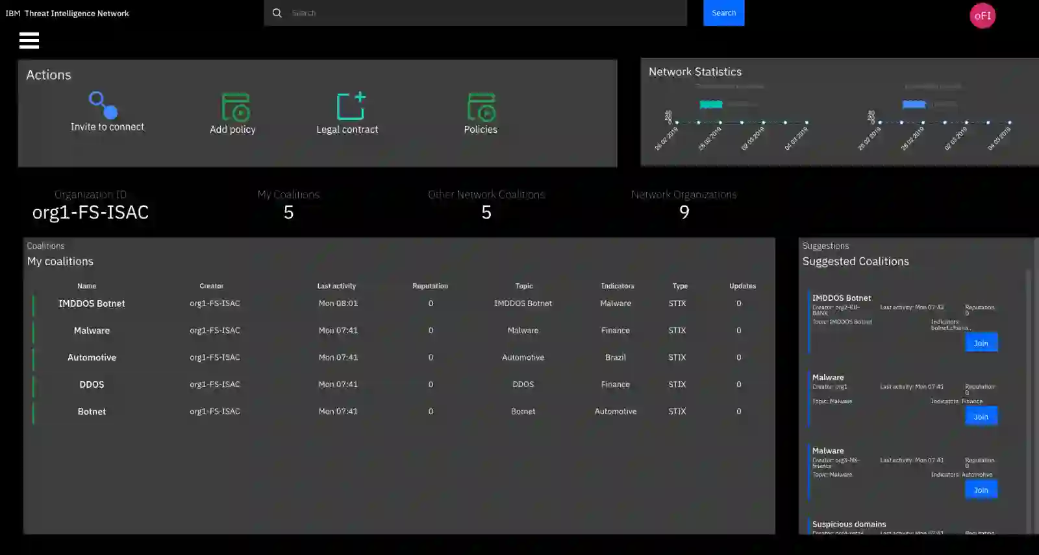Screen dimensions: 1039x555
Task: Click the IBM Threat Intelligence Network title
Action: (x=67, y=13)
